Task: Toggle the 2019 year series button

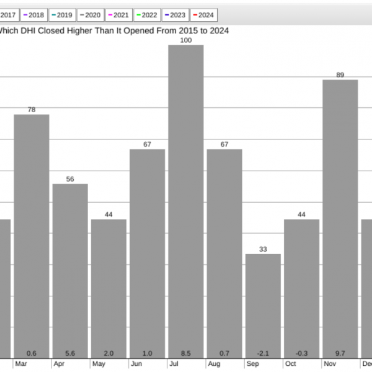Action: click(x=63, y=15)
